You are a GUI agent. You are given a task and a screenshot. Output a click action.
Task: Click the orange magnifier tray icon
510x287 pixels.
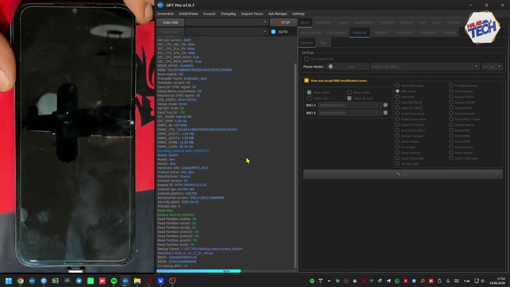click(422, 281)
